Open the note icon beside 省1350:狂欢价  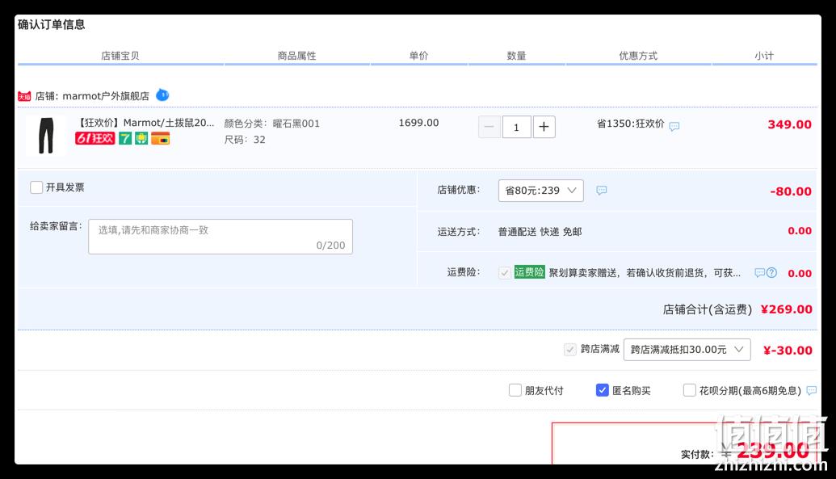tap(674, 127)
